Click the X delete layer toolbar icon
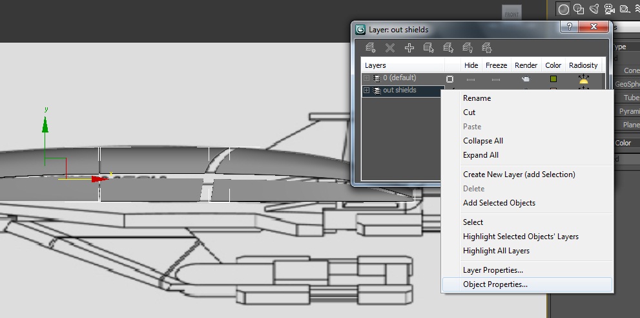The image size is (640, 318). coord(389,48)
